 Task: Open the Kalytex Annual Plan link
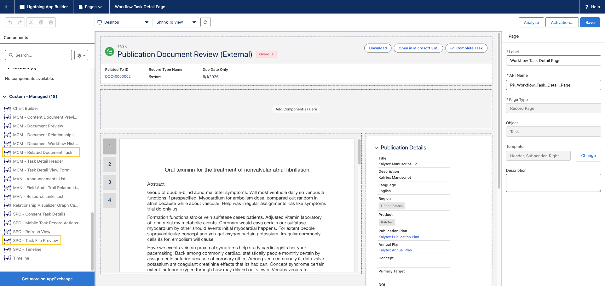(395, 250)
